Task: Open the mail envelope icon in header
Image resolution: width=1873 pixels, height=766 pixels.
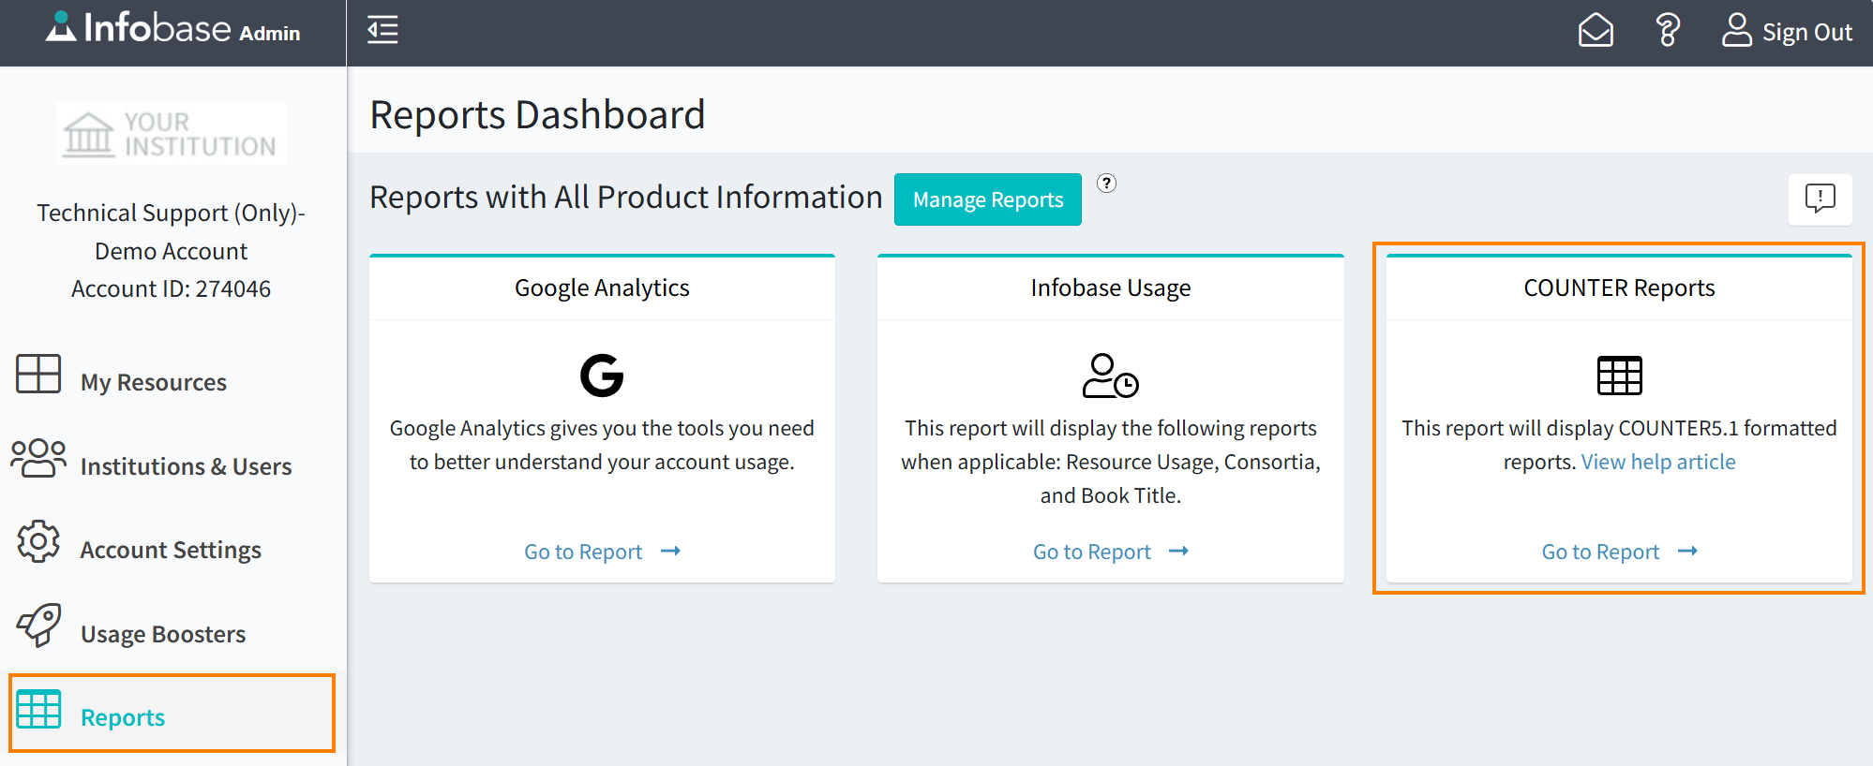Action: coord(1596,30)
